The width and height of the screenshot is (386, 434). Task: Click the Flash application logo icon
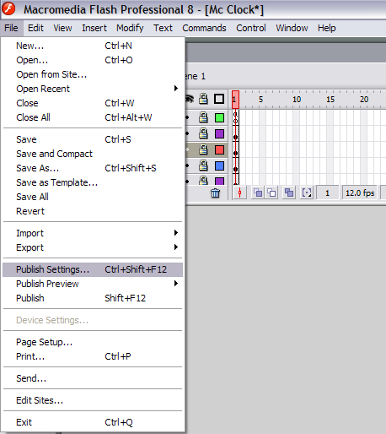tap(8, 8)
